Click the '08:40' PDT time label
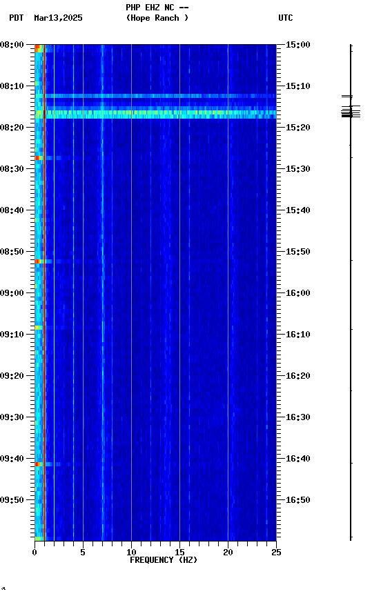 click(12, 210)
